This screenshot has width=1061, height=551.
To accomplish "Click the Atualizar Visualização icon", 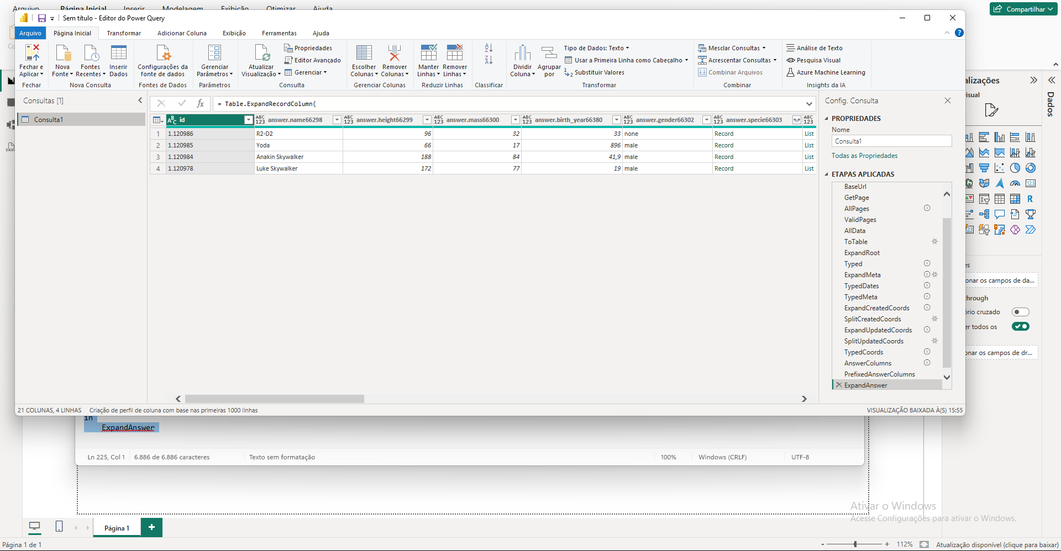I will click(x=261, y=54).
